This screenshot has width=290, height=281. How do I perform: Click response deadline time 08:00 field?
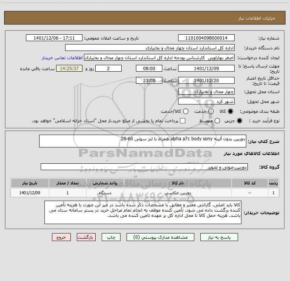point(149,68)
